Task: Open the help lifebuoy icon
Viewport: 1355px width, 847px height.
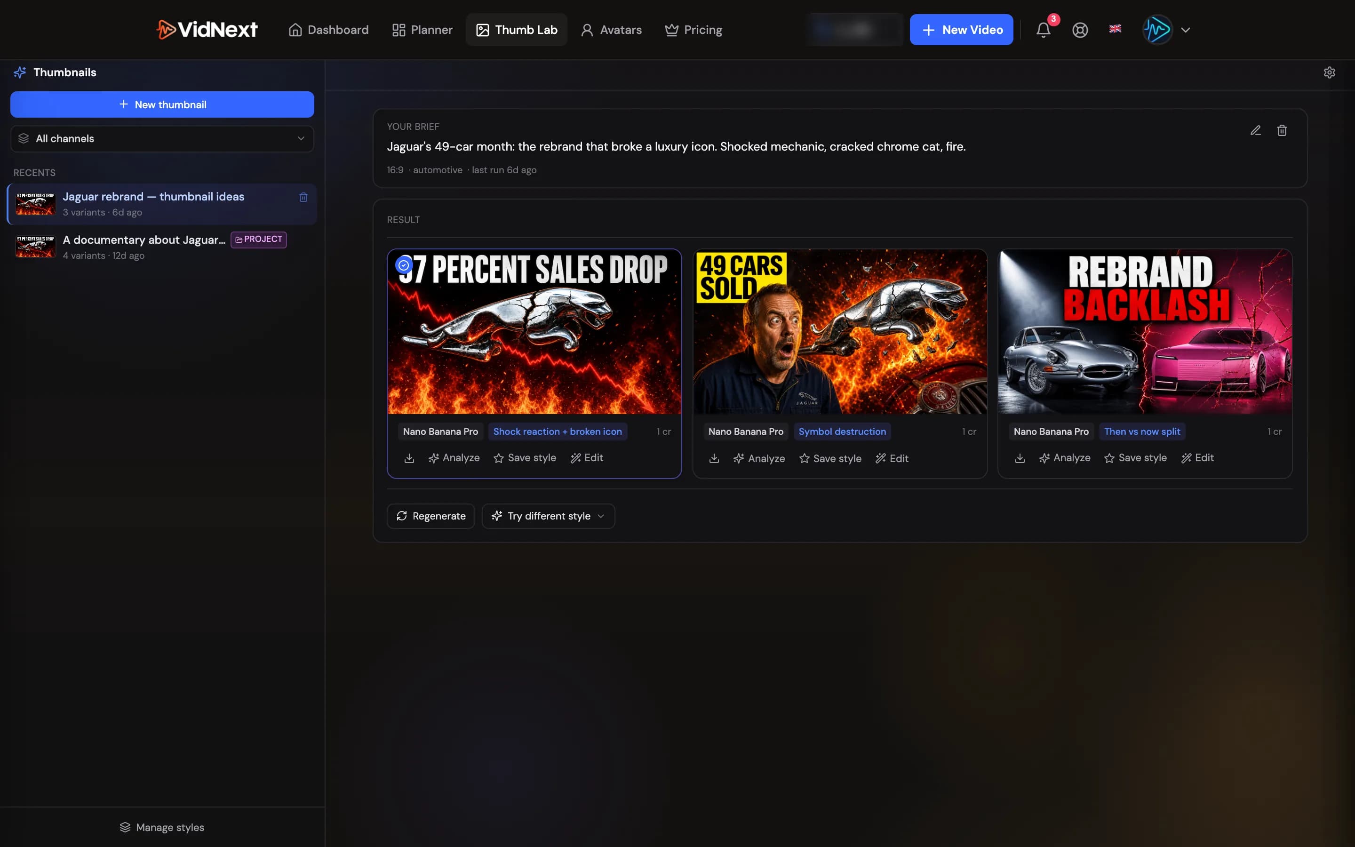Action: click(1080, 30)
